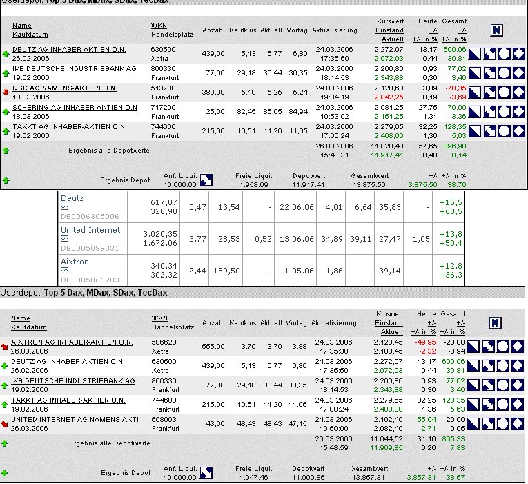Image resolution: width=528 pixels, height=484 pixels.
Task: Open the Deutz link in the middle table
Action: [x=72, y=198]
